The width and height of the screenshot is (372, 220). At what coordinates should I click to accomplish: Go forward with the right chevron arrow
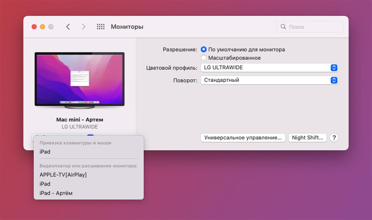[83, 27]
